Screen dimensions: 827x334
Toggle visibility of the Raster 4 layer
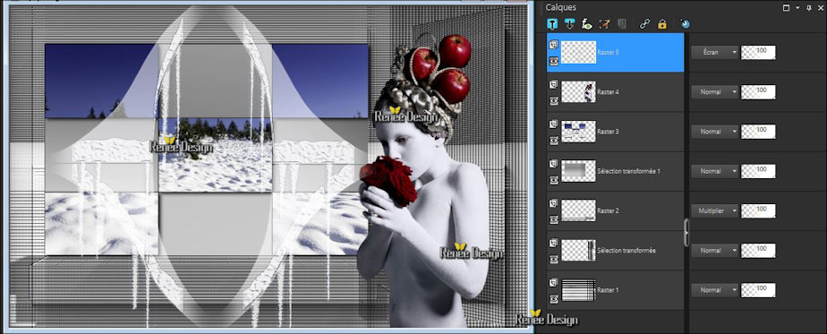[x=554, y=101]
